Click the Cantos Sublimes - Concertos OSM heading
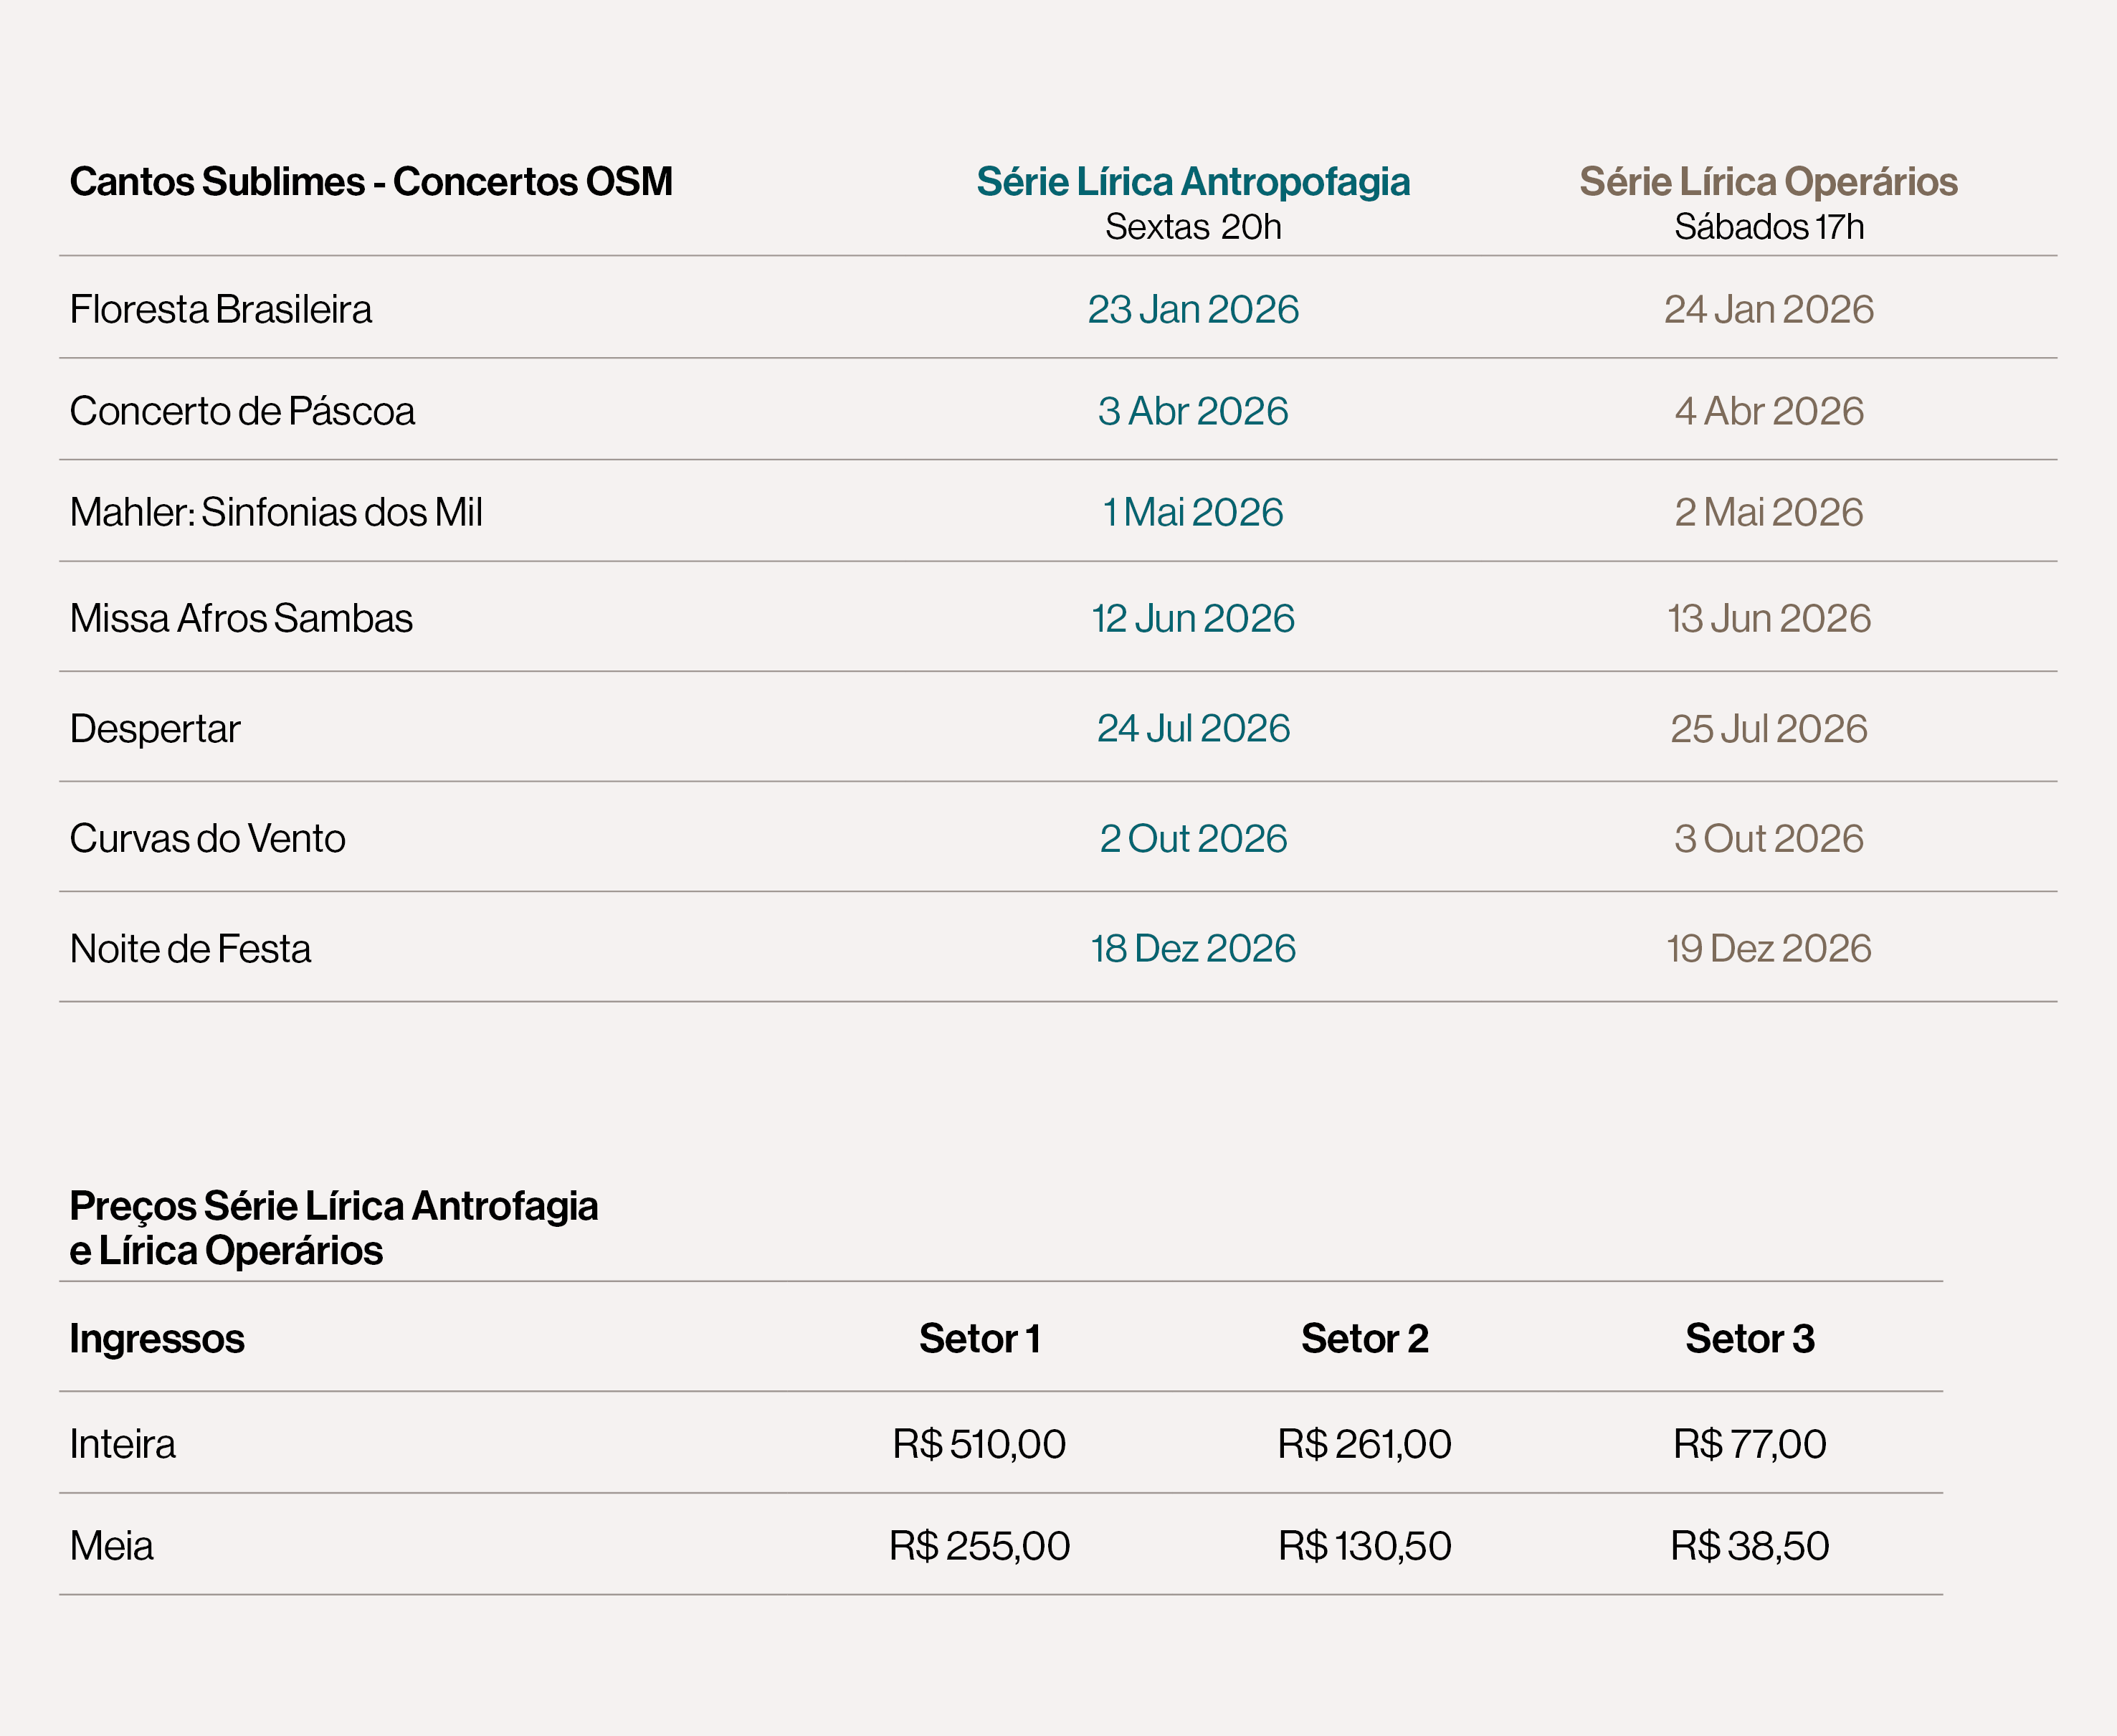Screen dimensions: 2117x1736 (x=371, y=182)
